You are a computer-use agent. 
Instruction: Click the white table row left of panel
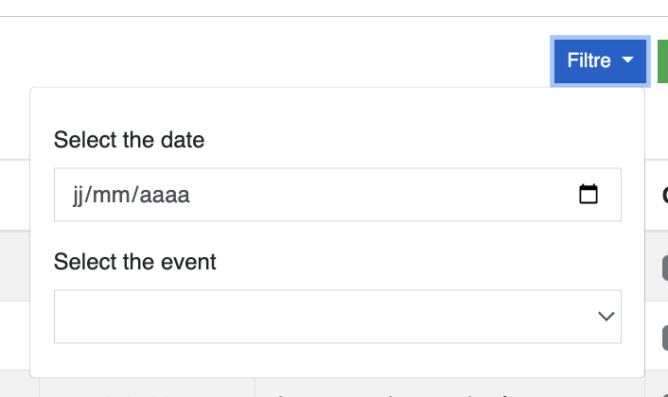(x=15, y=336)
